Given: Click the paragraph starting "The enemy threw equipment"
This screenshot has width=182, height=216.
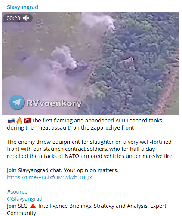Looking at the screenshot, I should [90, 149].
